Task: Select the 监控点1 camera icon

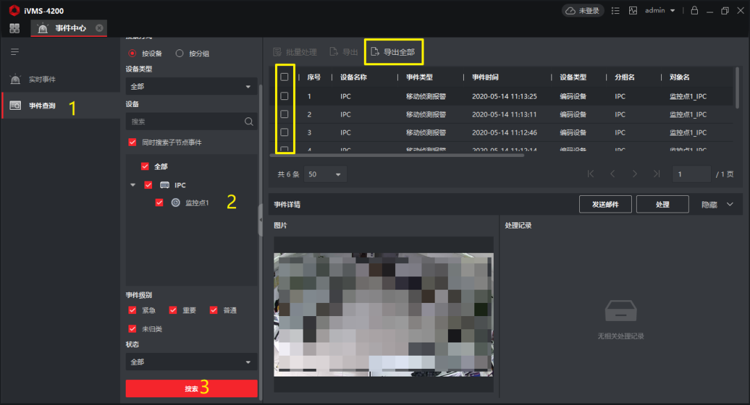Action: click(x=176, y=203)
